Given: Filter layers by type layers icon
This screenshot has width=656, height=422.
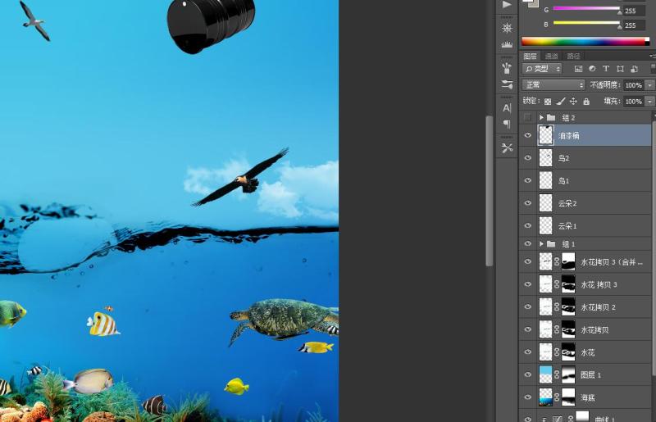Looking at the screenshot, I should [606, 69].
